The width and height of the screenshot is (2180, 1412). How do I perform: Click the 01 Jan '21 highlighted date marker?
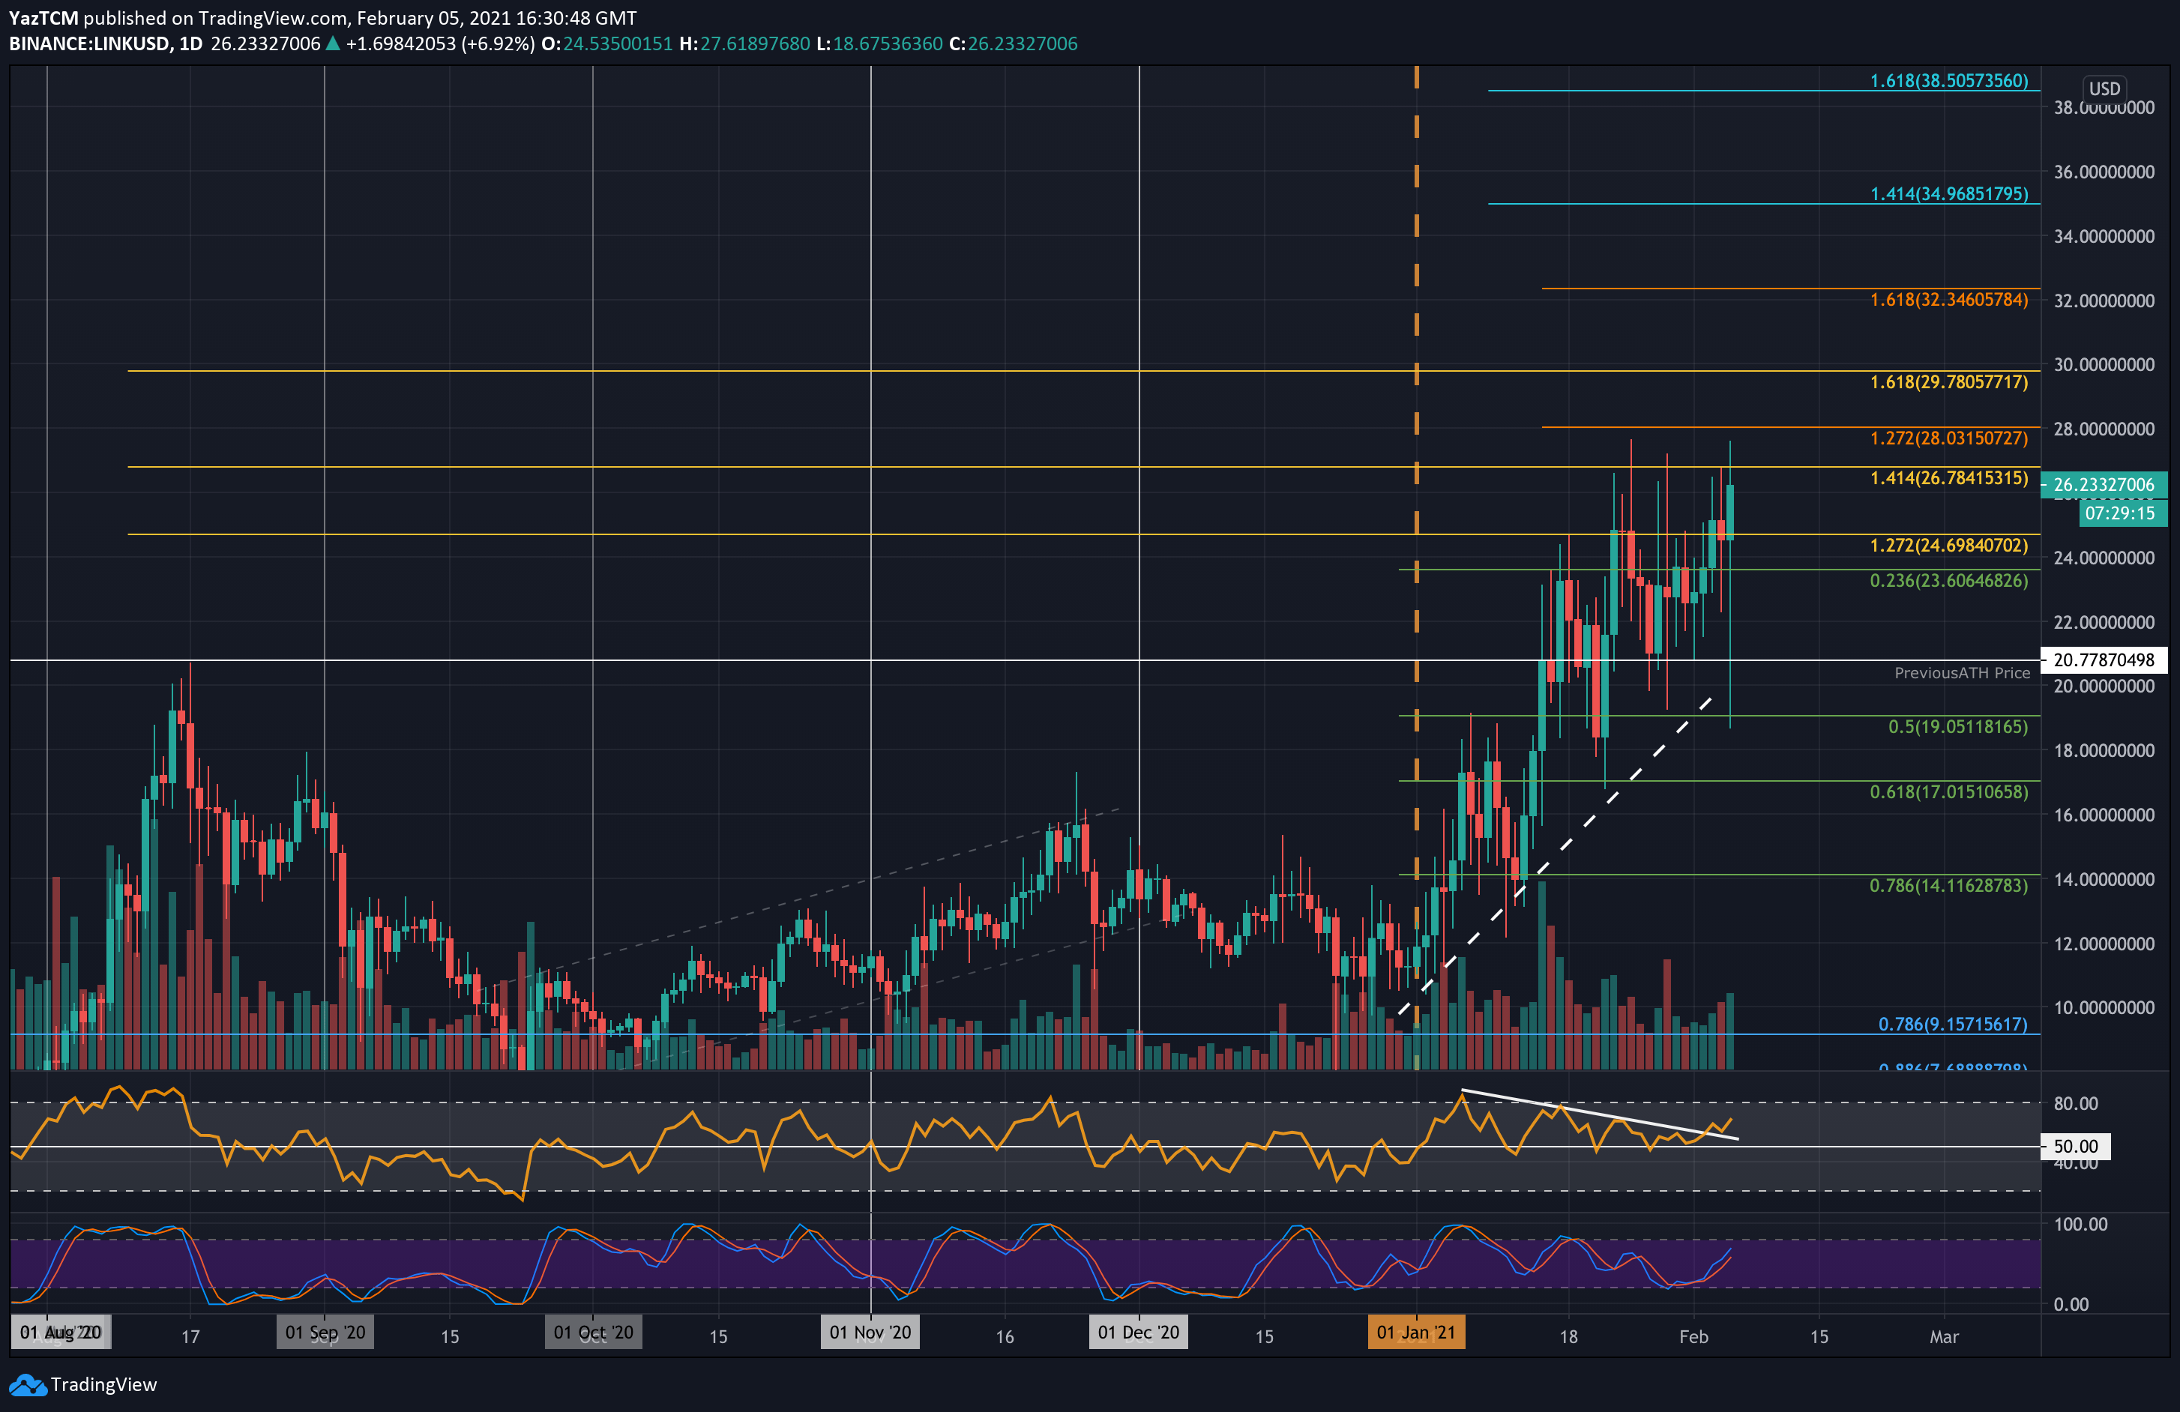click(1416, 1333)
